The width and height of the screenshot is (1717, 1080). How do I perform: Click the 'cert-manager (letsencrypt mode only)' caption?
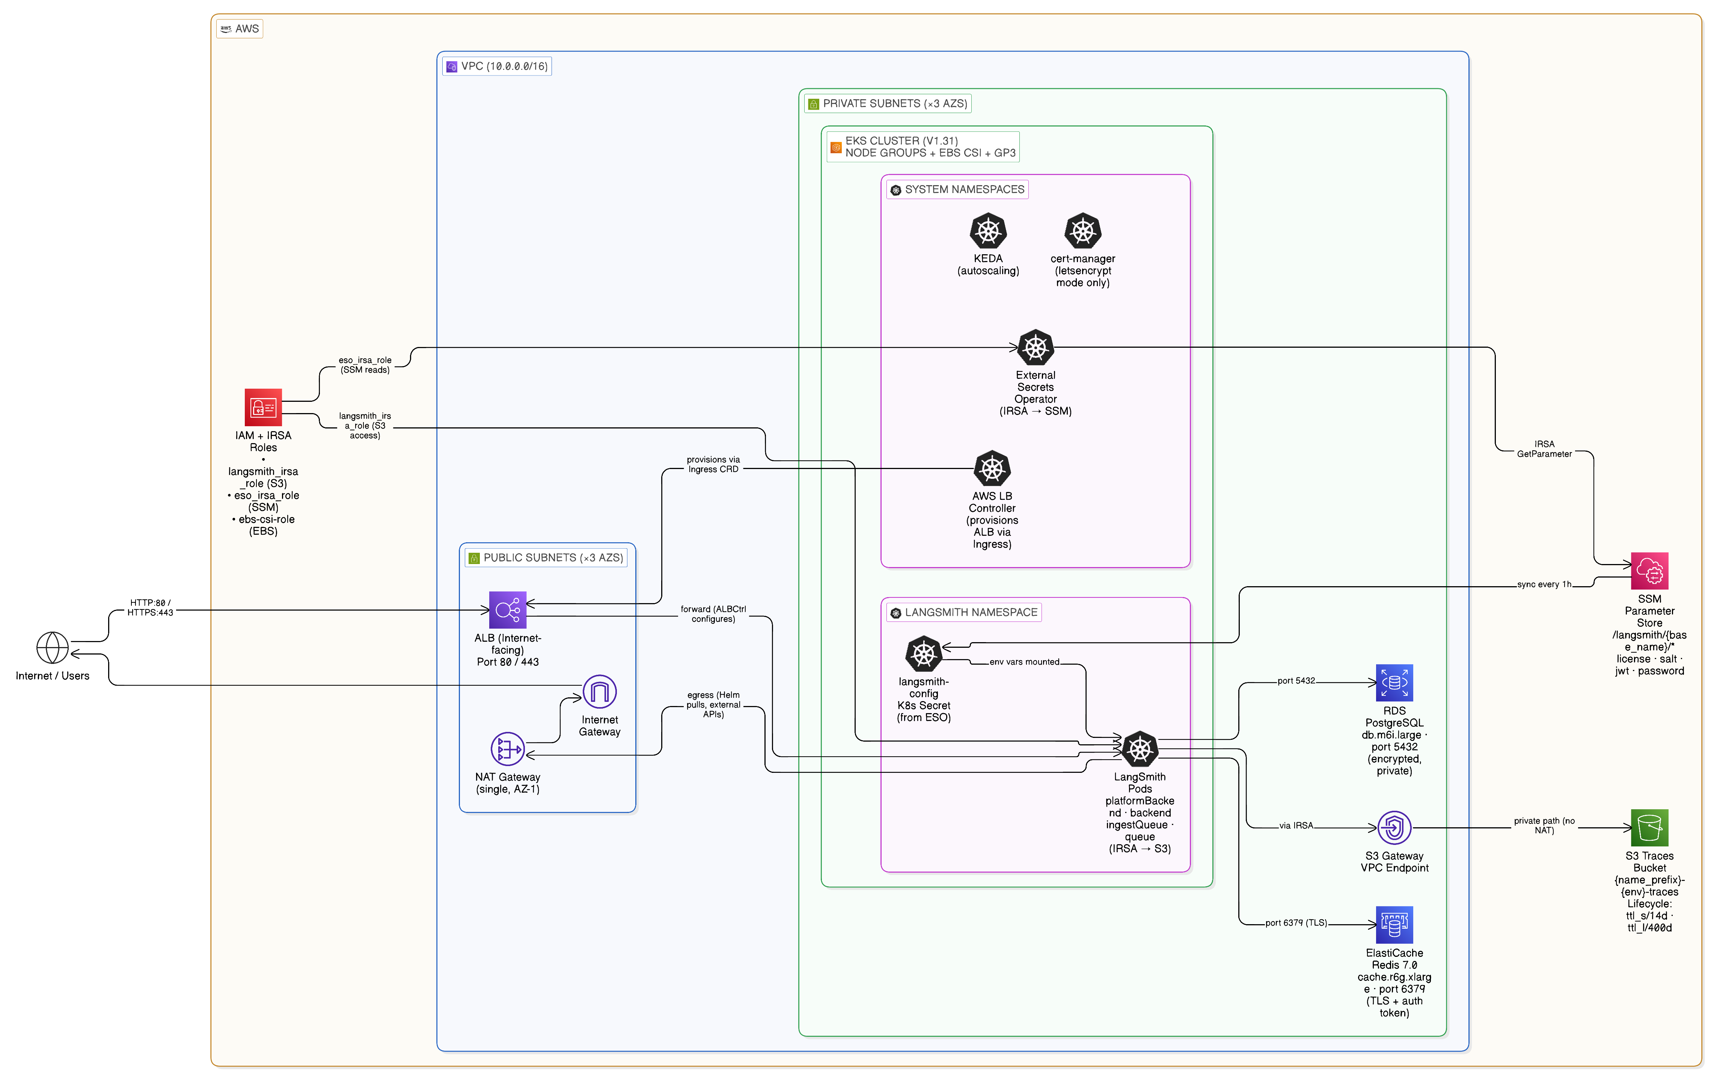click(x=1083, y=270)
